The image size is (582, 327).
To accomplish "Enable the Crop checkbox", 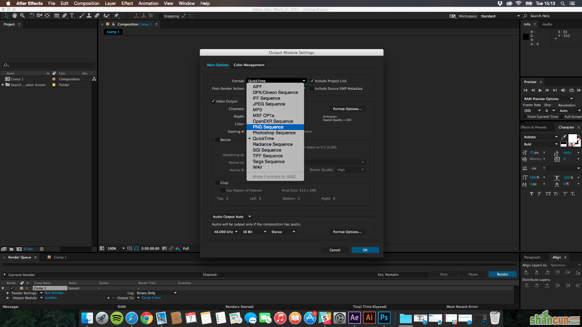I will click(x=217, y=183).
